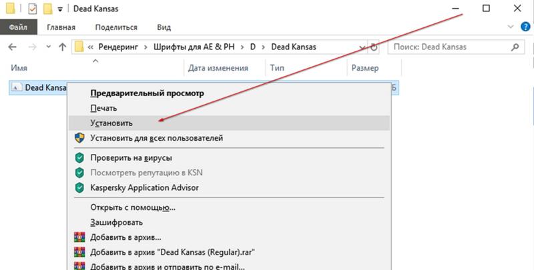The height and width of the screenshot is (270, 534).
Task: Click the Dead Kansas font file icon
Action: click(x=16, y=87)
